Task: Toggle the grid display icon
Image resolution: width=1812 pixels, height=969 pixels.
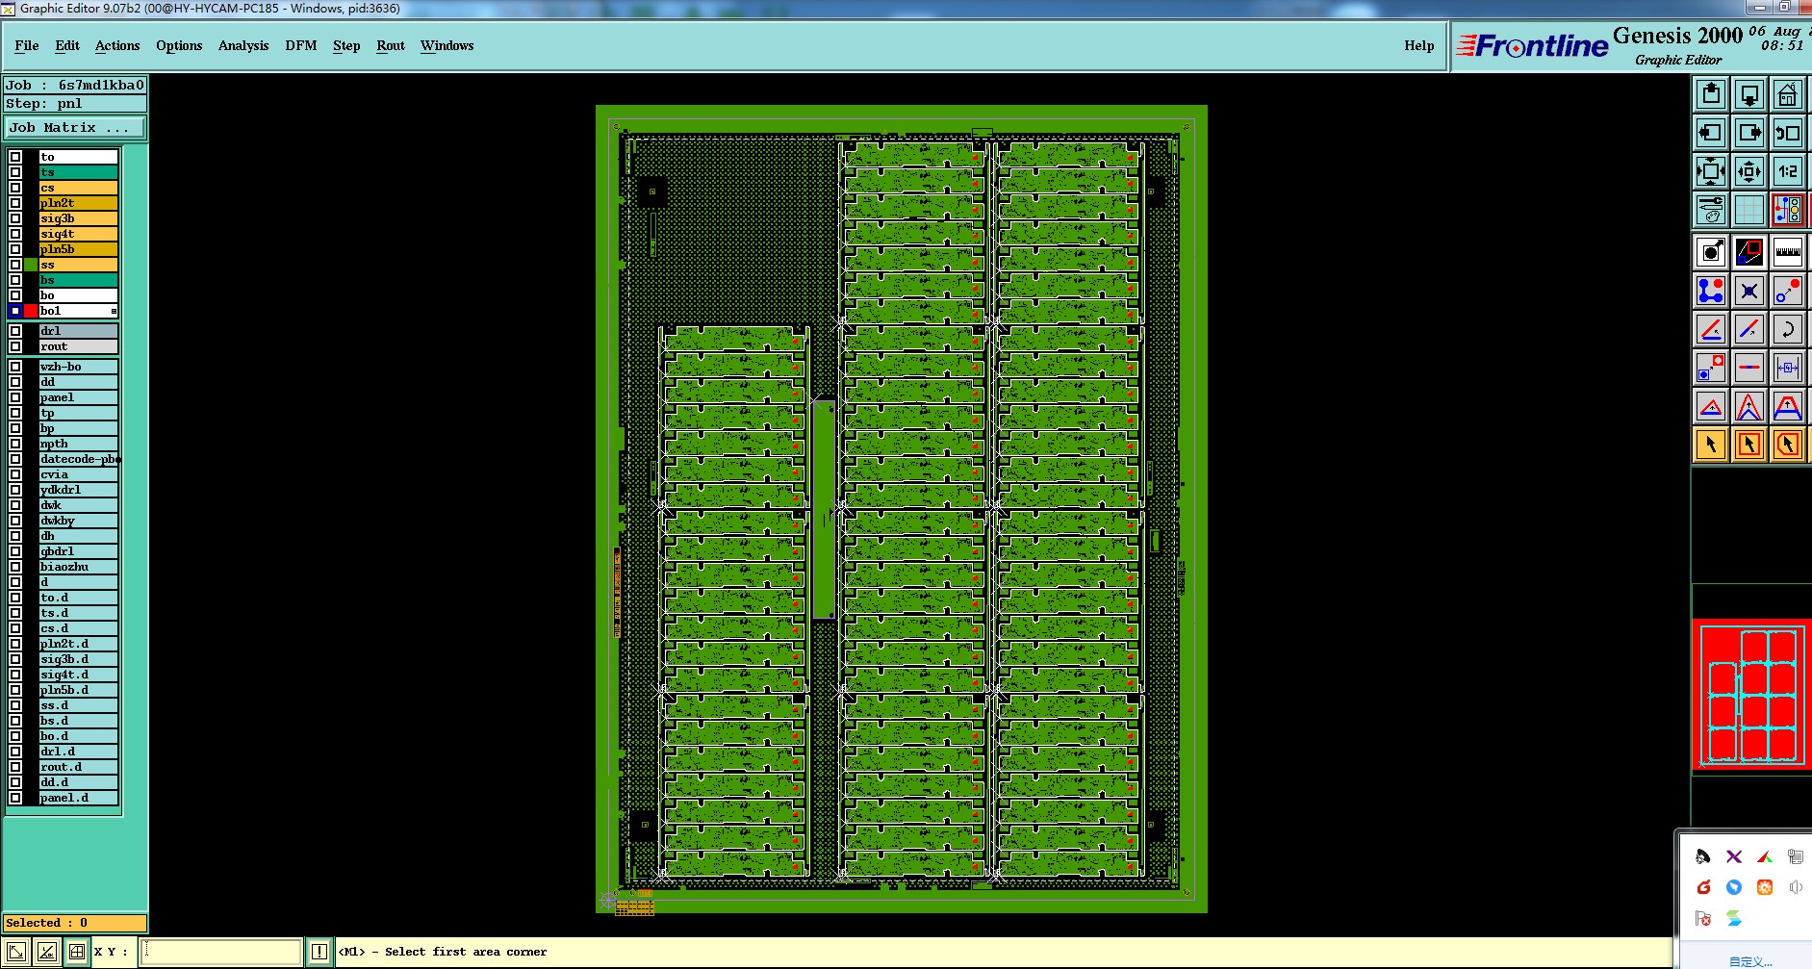Action: (1749, 210)
